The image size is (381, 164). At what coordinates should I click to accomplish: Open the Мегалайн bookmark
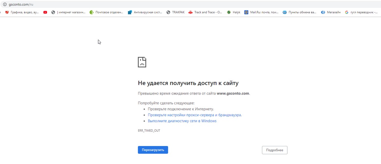click(x=331, y=12)
